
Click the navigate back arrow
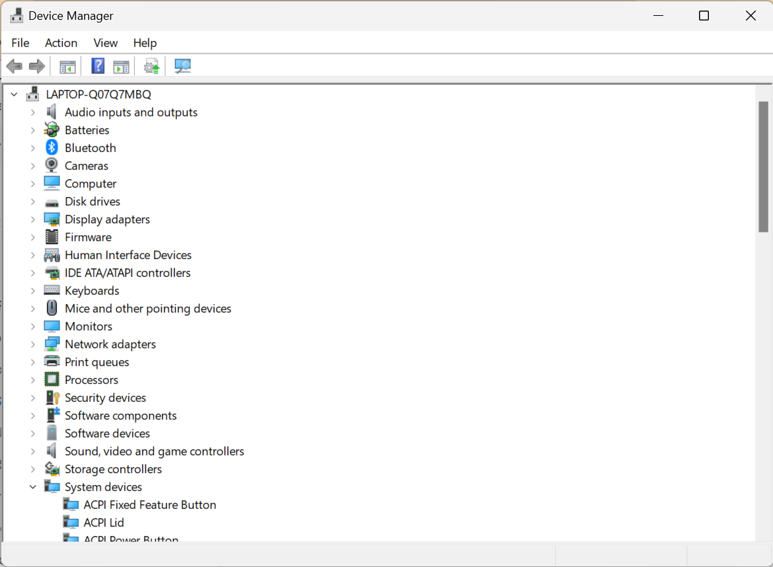coord(14,65)
